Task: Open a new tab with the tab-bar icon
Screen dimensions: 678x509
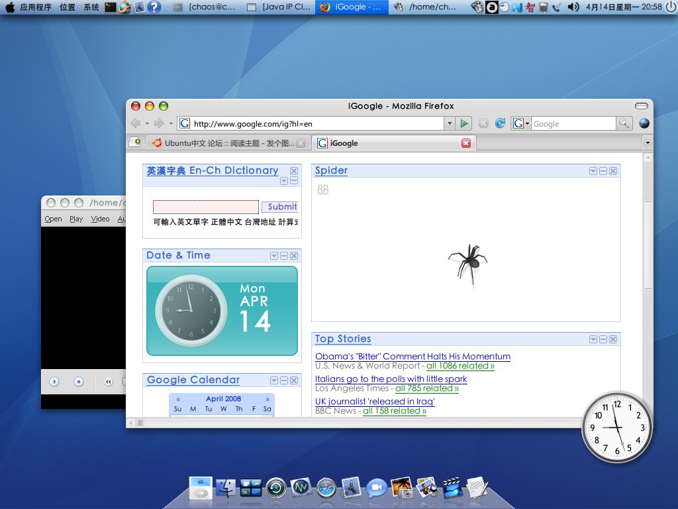Action: pos(135,142)
